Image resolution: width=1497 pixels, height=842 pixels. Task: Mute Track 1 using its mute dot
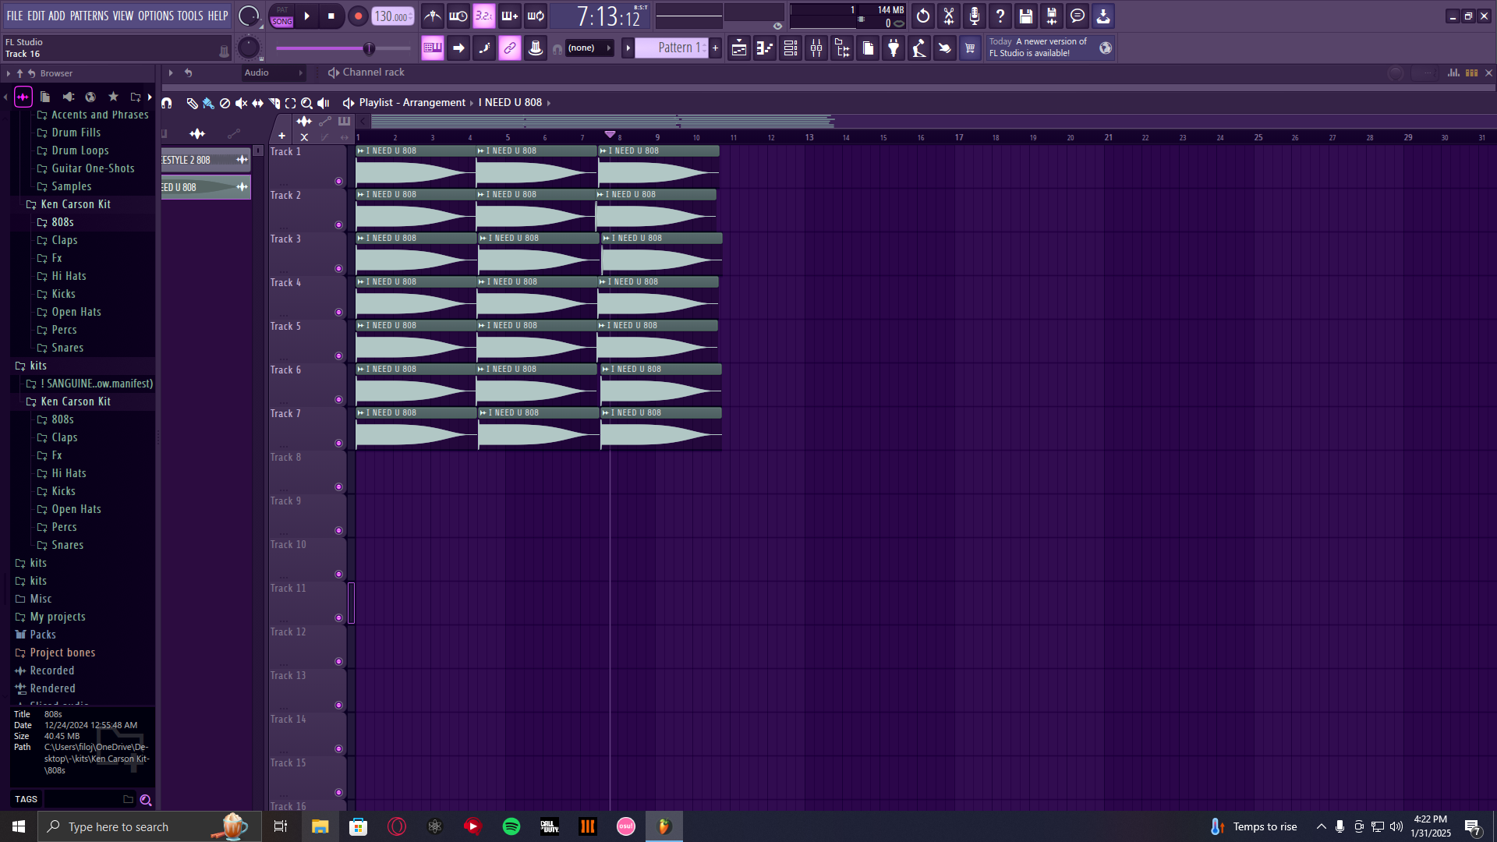(338, 182)
